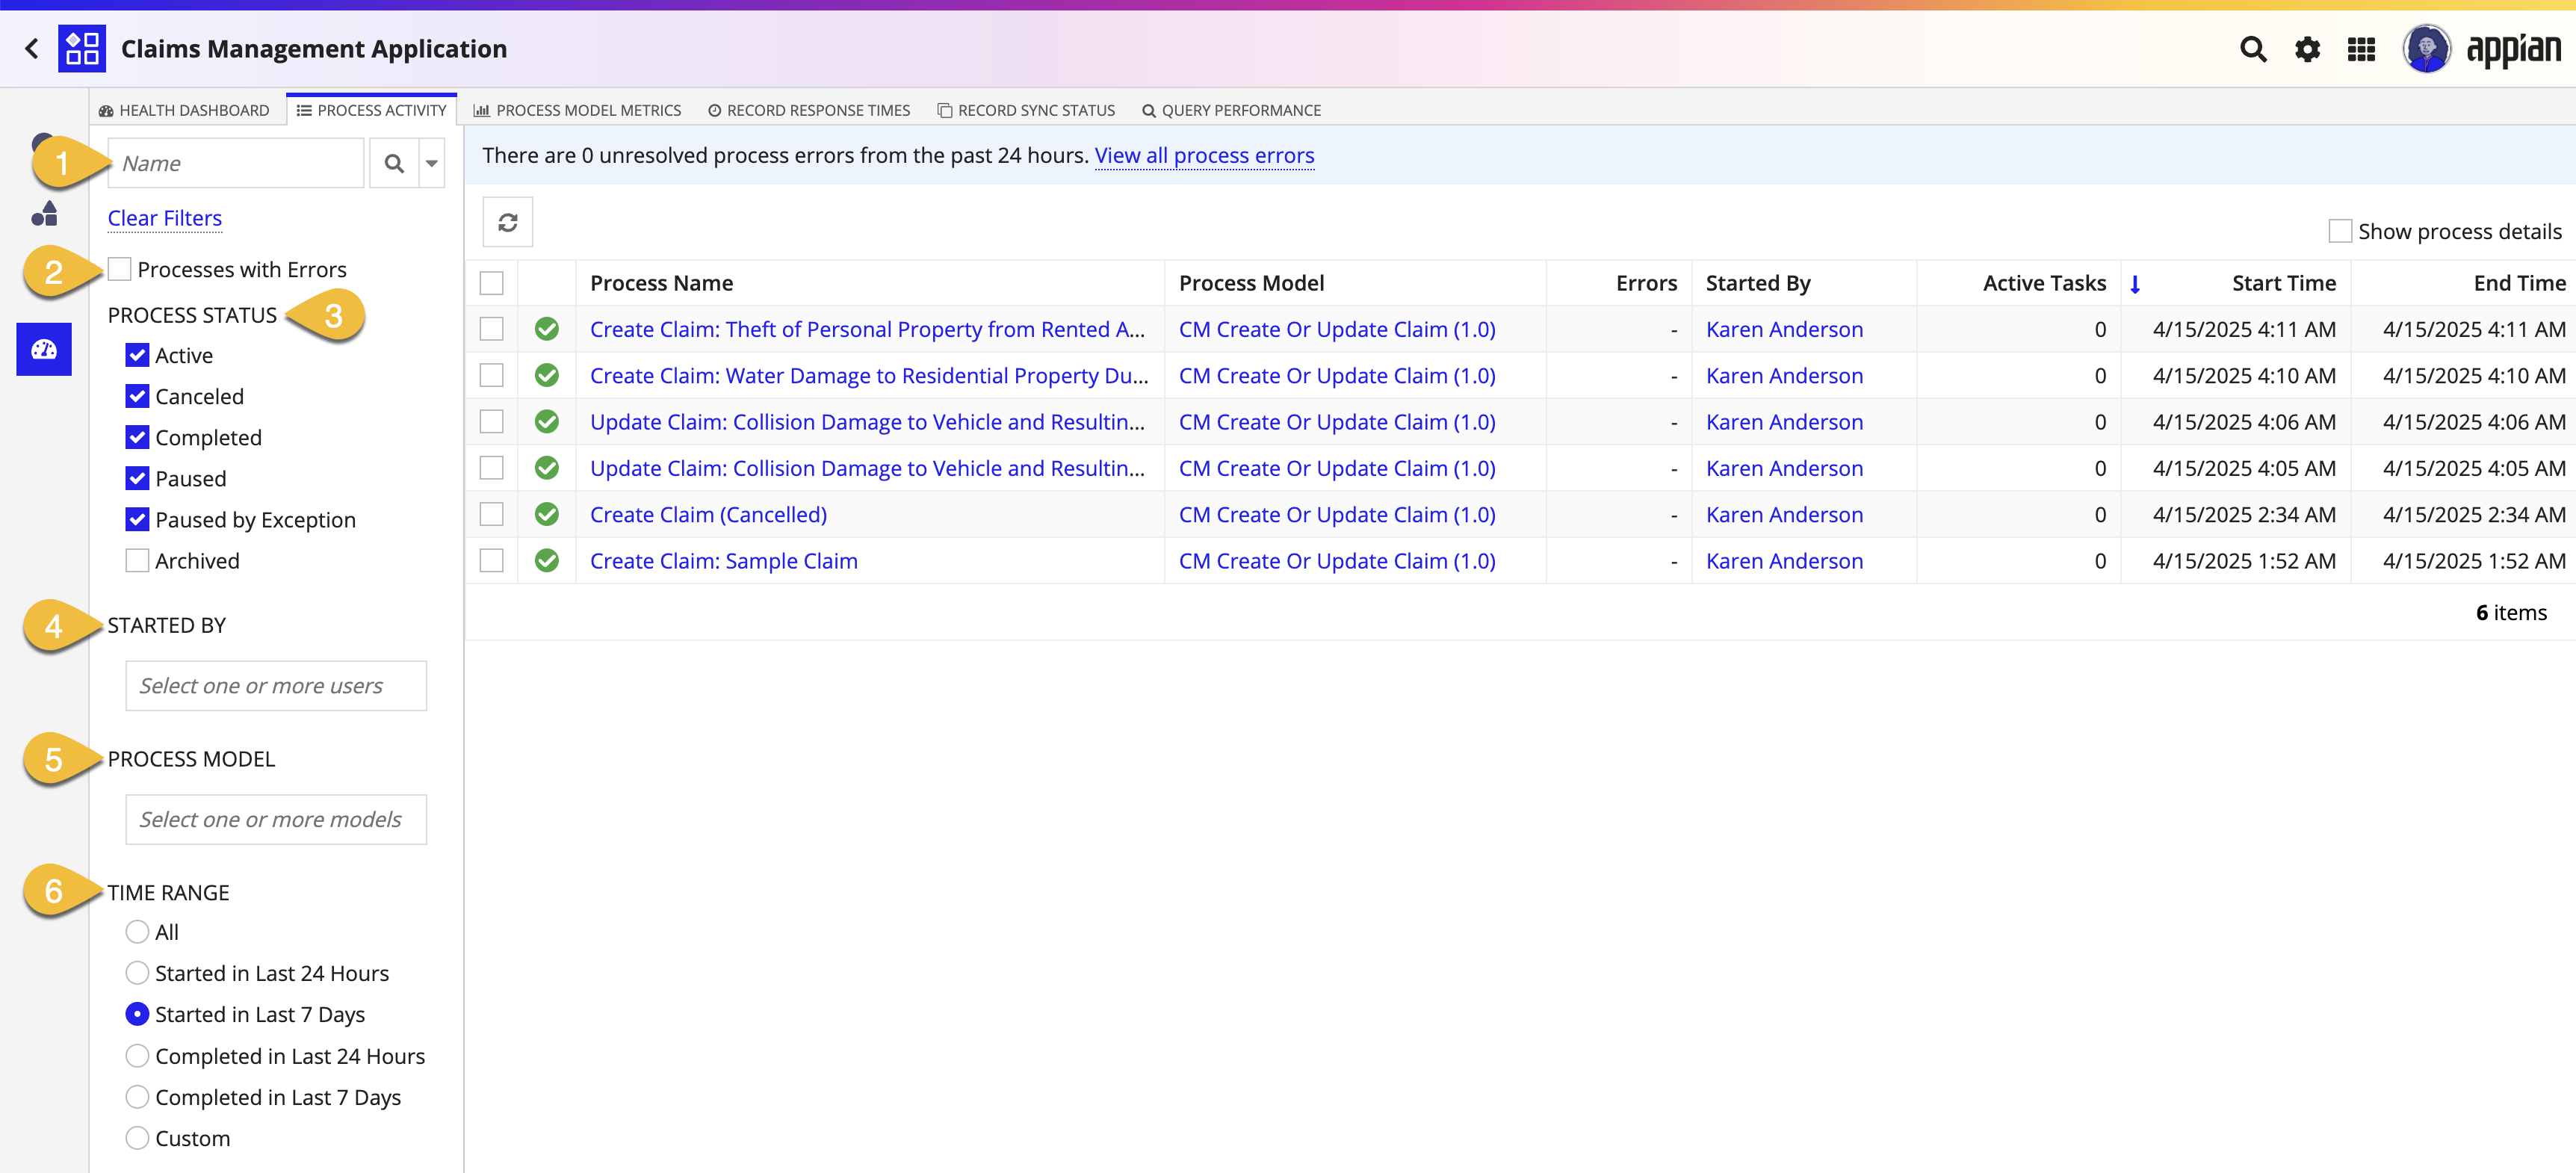Choose Started in Last 24 Hours

pyautogui.click(x=137, y=973)
